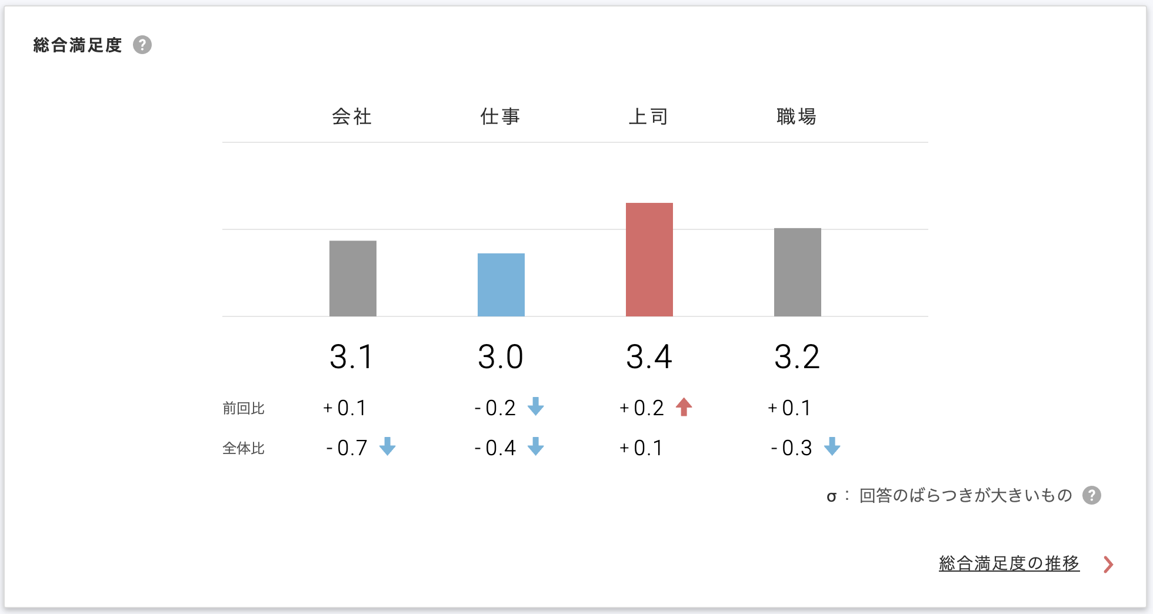The width and height of the screenshot is (1153, 614).
Task: Click the 3.4 score for 上司
Action: coord(649,356)
